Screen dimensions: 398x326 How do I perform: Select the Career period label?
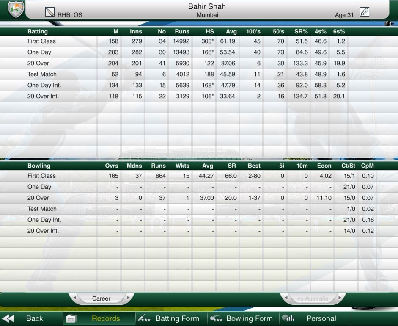click(x=101, y=298)
